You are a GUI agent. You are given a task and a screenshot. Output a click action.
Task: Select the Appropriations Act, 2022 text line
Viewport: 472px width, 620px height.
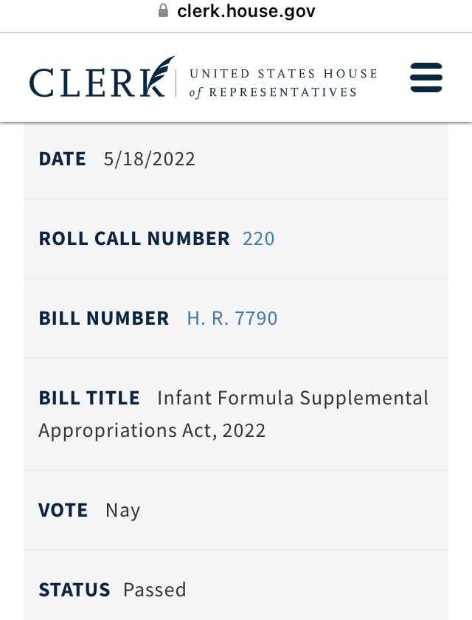coord(152,430)
